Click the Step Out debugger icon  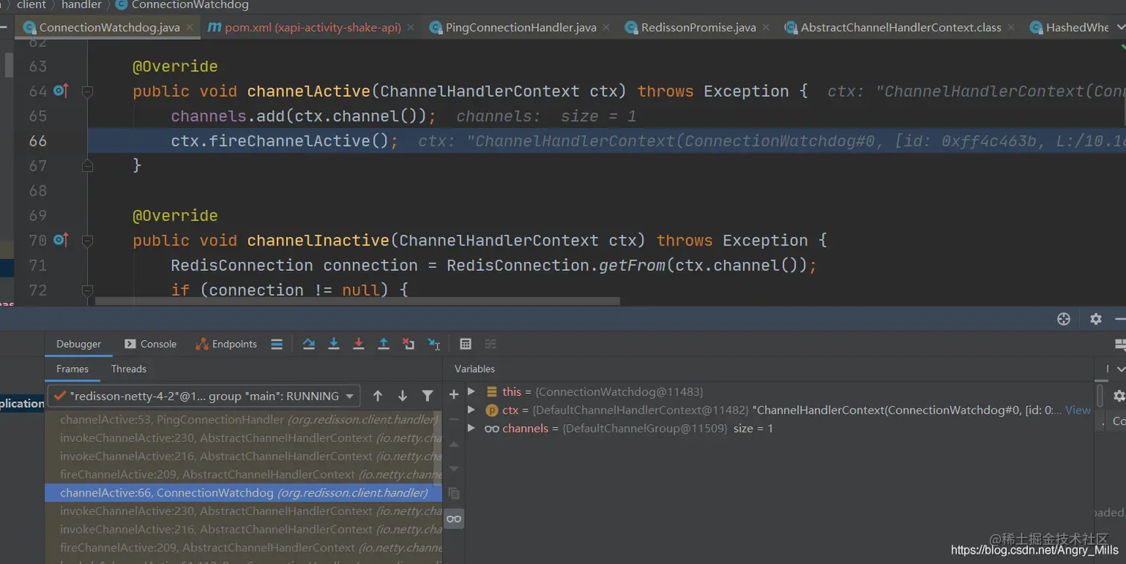click(384, 344)
